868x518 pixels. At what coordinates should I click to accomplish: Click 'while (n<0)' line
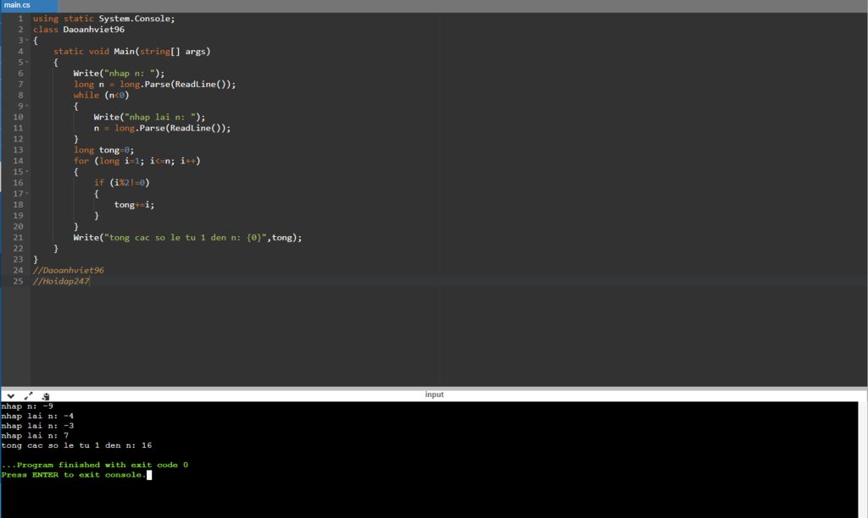pyautogui.click(x=102, y=95)
